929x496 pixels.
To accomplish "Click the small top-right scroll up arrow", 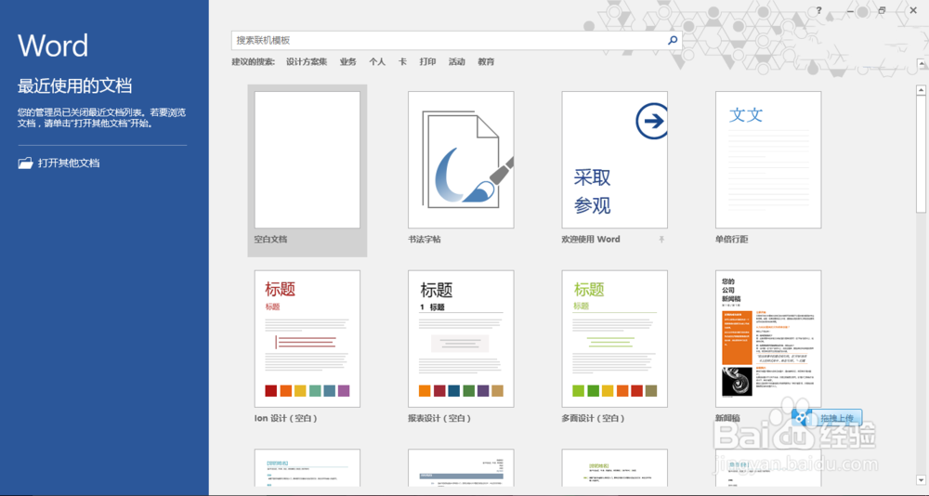I will [x=921, y=63].
